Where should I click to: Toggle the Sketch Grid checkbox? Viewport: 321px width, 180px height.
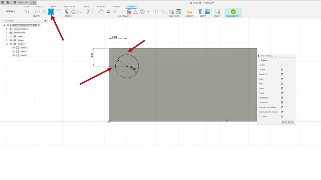click(x=282, y=74)
